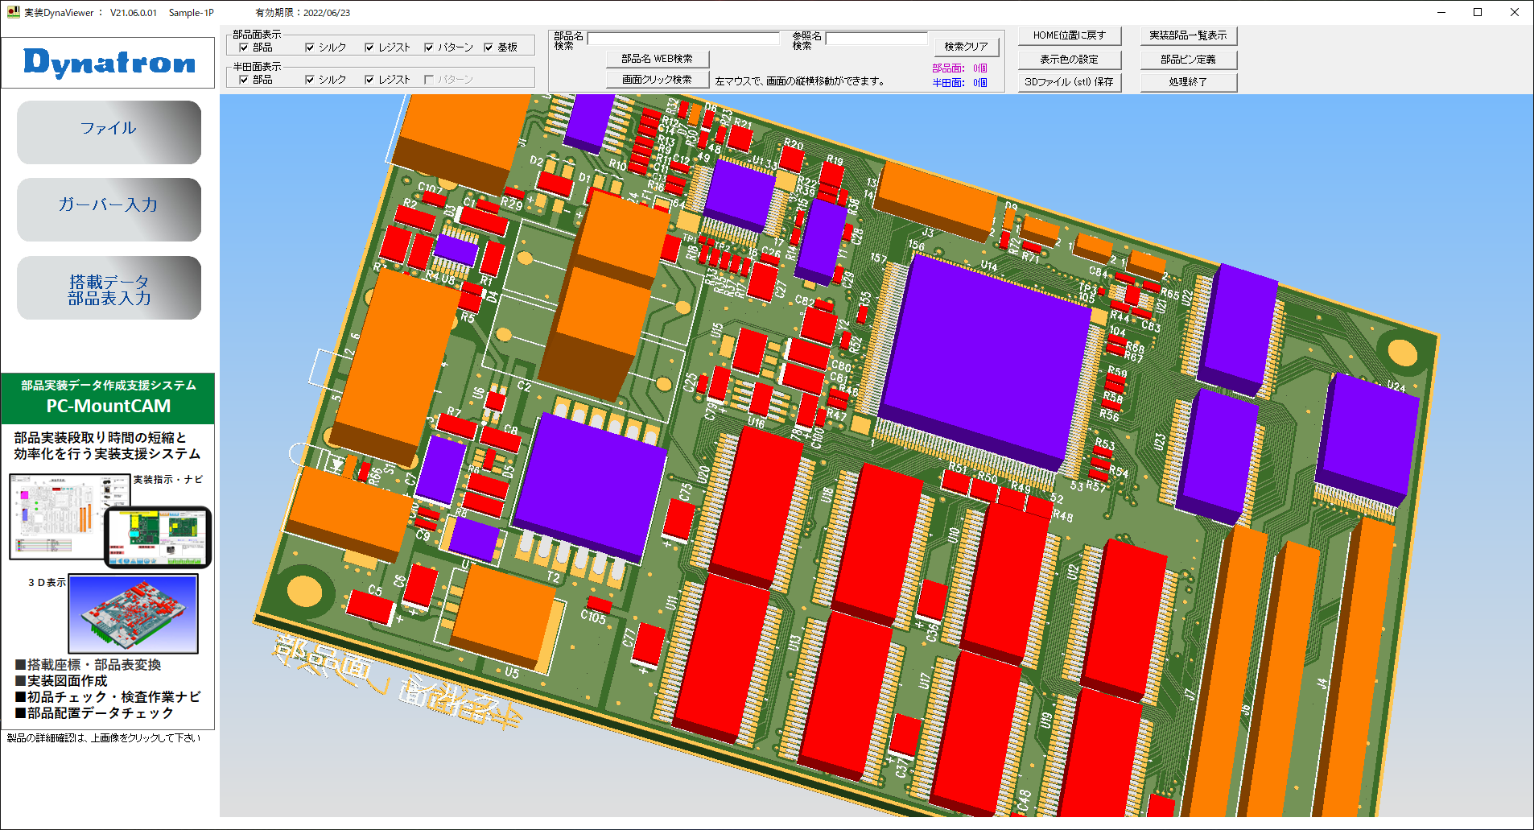Toggle 部品面表示 シルク checkbox

coord(310,47)
